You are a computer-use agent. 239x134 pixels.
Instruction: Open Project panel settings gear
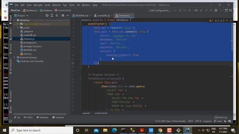point(63,16)
